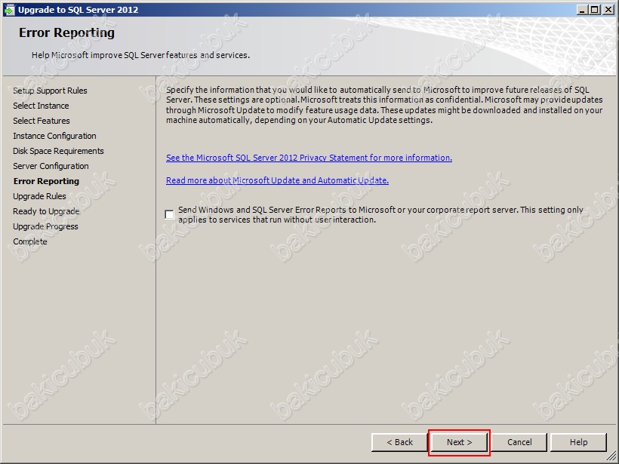Maximize the Upgrade to SQL Server 2012 window
619x464 pixels.
pos(595,10)
